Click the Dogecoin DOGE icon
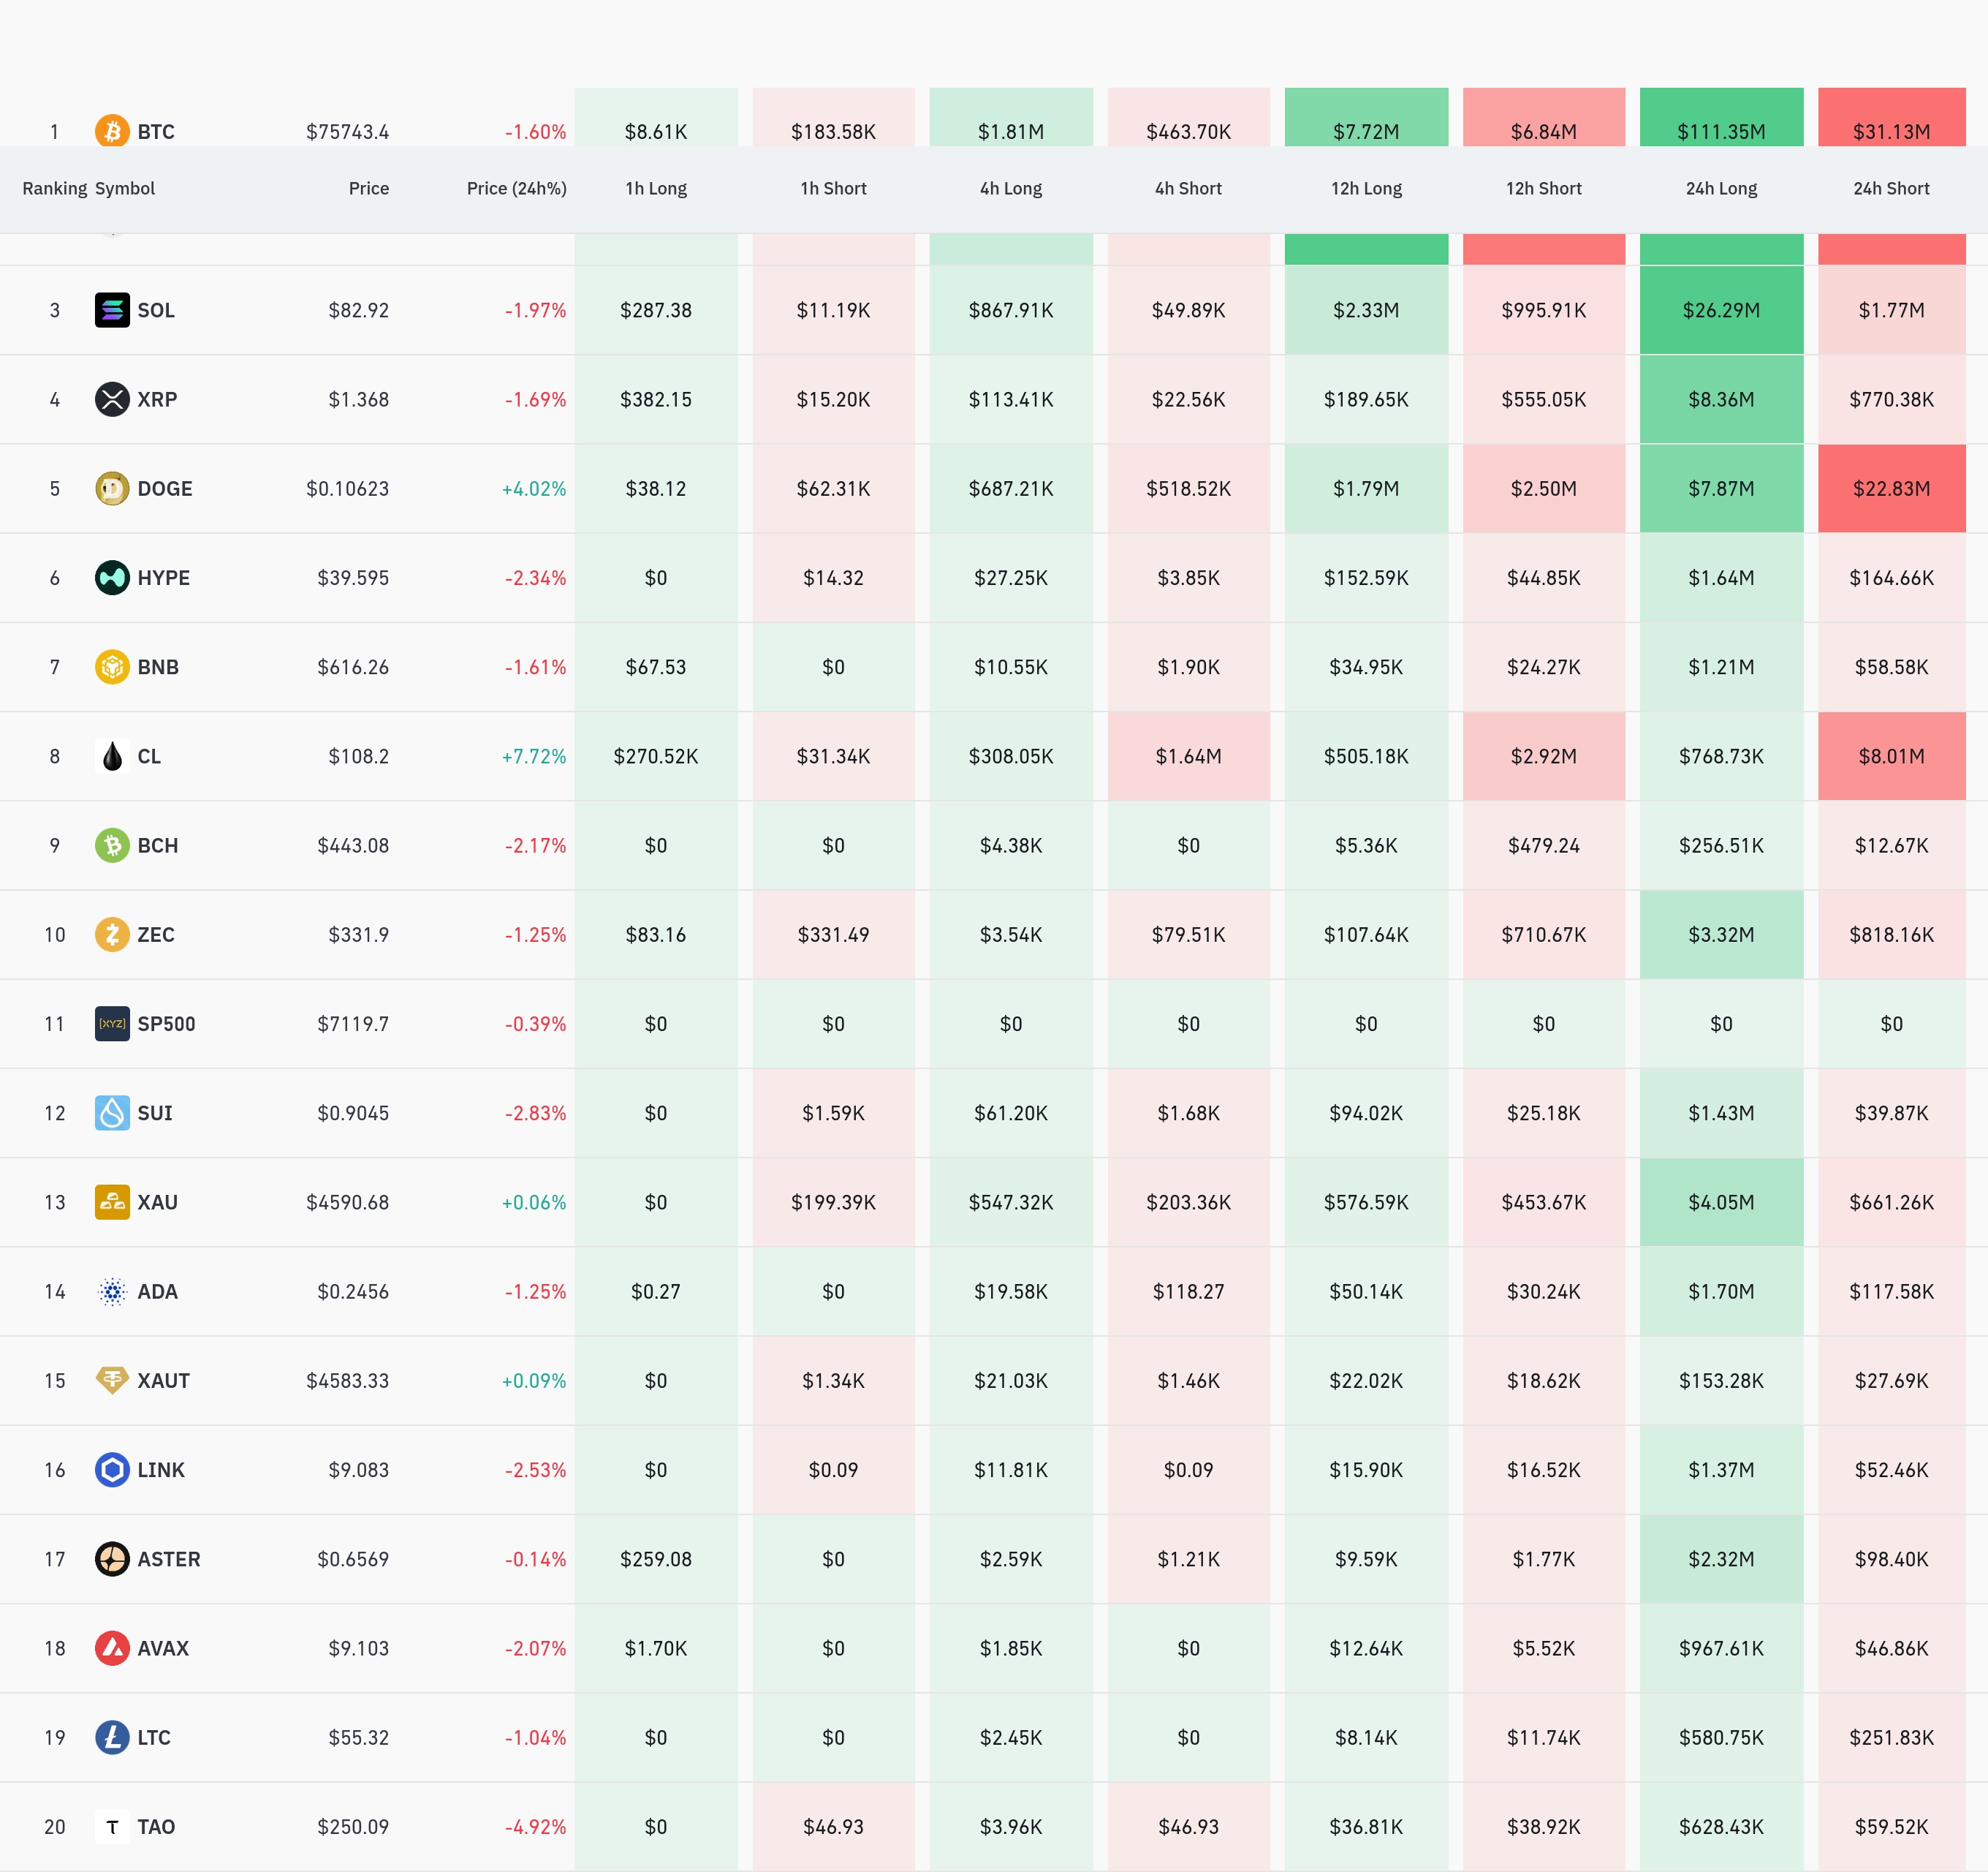Image resolution: width=1988 pixels, height=1872 pixels. coord(112,488)
